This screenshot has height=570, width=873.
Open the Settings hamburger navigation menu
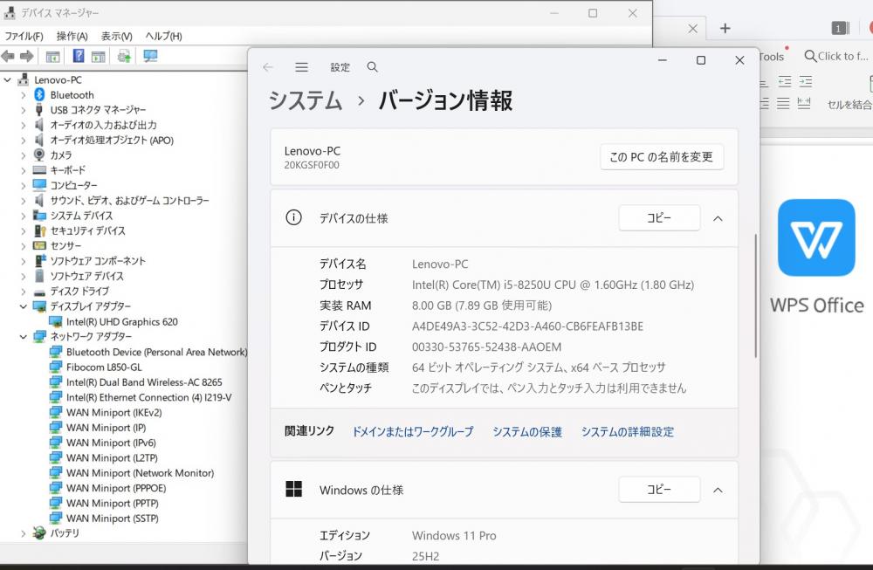pyautogui.click(x=301, y=67)
